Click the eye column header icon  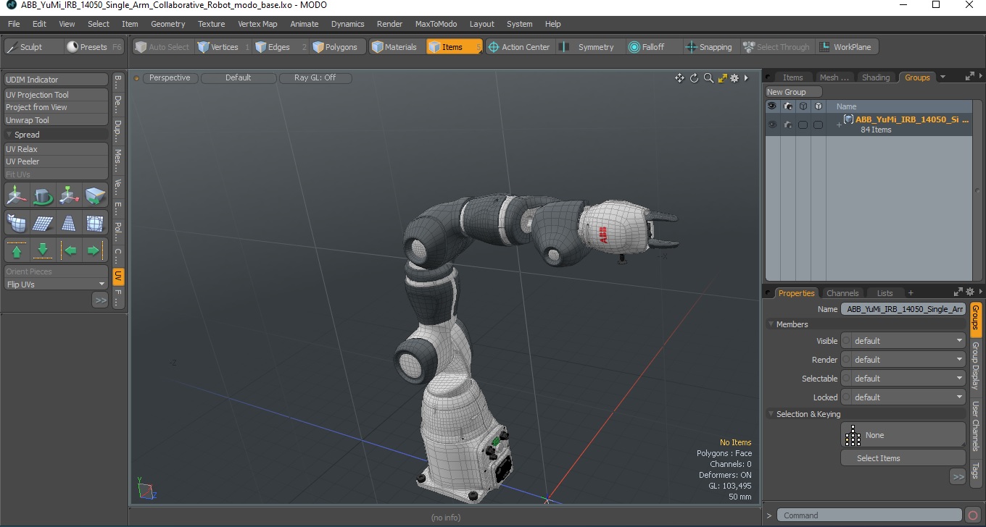tap(771, 106)
